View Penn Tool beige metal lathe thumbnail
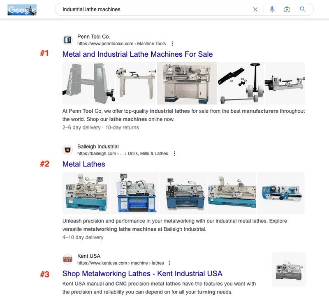 (x=187, y=83)
